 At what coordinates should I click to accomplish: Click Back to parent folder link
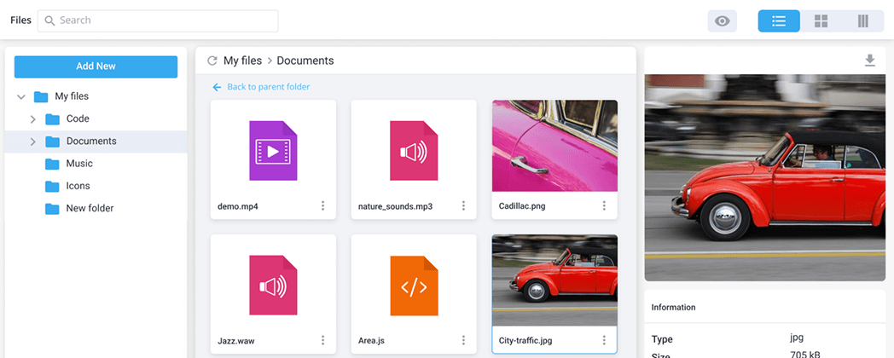(268, 87)
